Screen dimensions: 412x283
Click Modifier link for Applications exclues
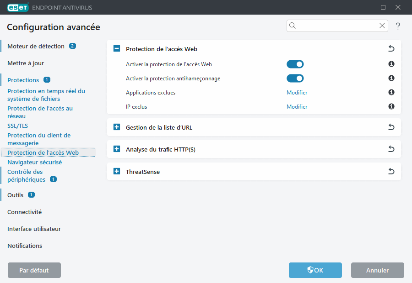point(297,93)
